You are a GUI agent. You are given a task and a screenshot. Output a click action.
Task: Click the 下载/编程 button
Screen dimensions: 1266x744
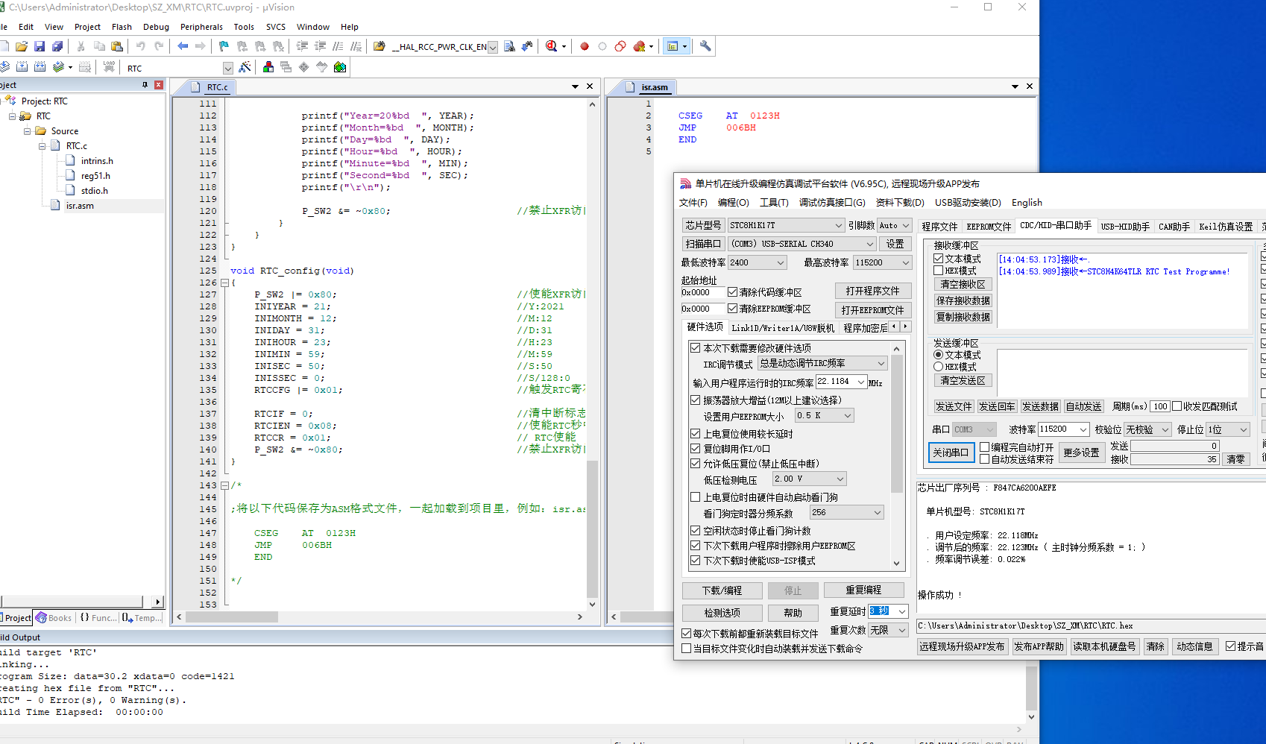[722, 590]
